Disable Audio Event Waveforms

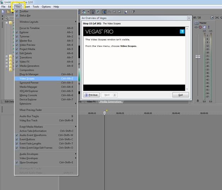point(46,135)
